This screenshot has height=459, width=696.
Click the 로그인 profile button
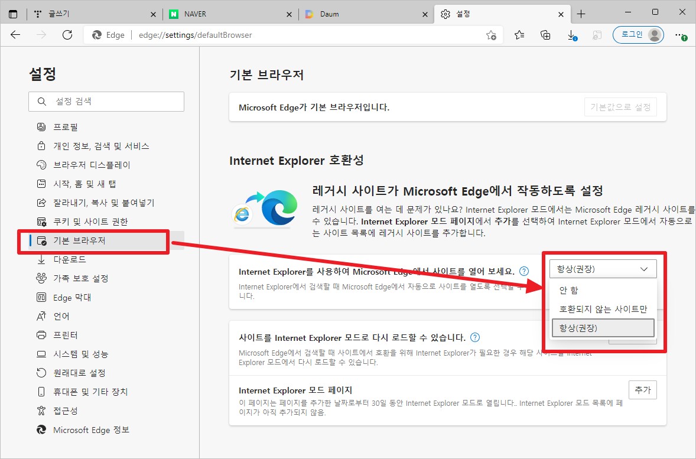click(638, 35)
